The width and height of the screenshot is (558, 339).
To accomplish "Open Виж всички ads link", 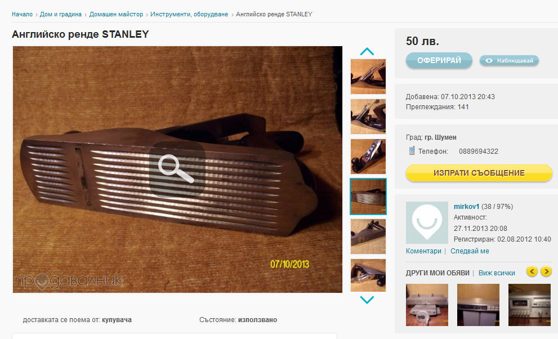I will pos(497,273).
